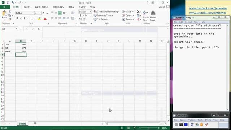Click the Insert Function fx icon
Screen dimensions: 231x130
click(x=39, y=29)
